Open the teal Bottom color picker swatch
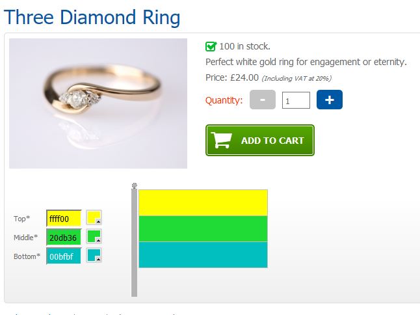Screen dimensions: 420x315 [x=94, y=256]
